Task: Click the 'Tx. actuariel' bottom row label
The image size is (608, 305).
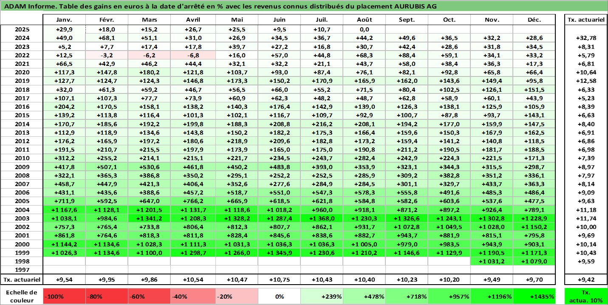Action: tap(22, 280)
